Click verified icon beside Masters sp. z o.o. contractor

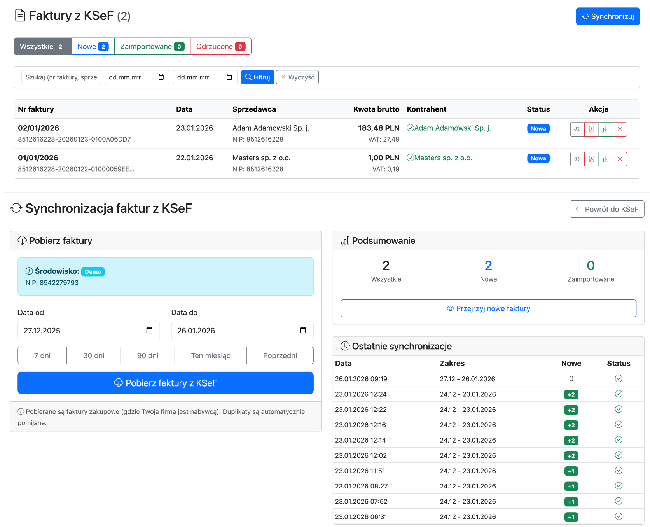410,158
